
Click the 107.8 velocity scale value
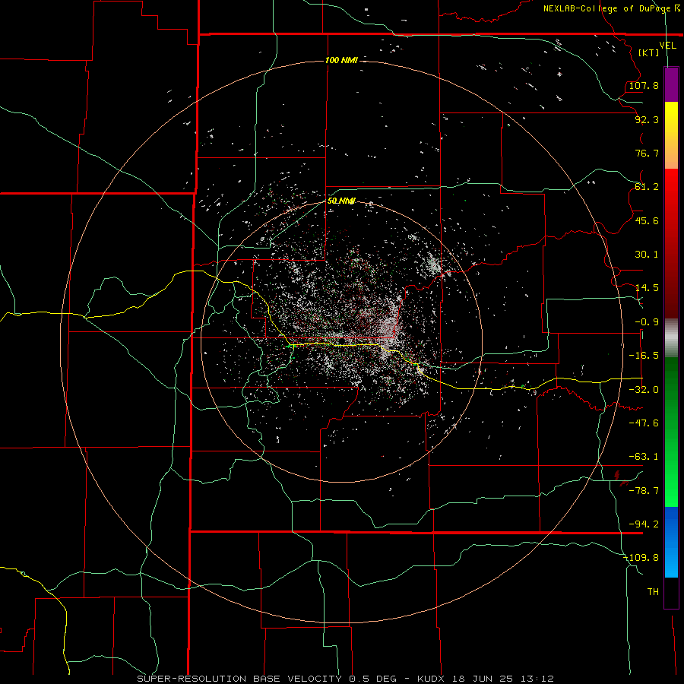pyautogui.click(x=644, y=85)
